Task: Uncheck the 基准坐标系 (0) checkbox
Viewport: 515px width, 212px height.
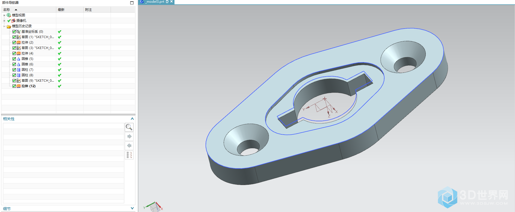Action: point(14,32)
